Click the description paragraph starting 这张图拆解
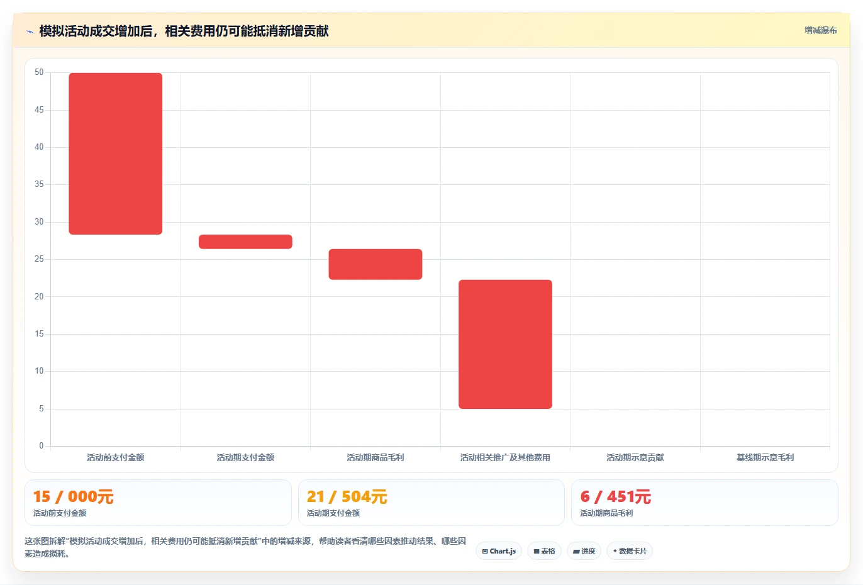Image resolution: width=863 pixels, height=585 pixels. pyautogui.click(x=245, y=547)
